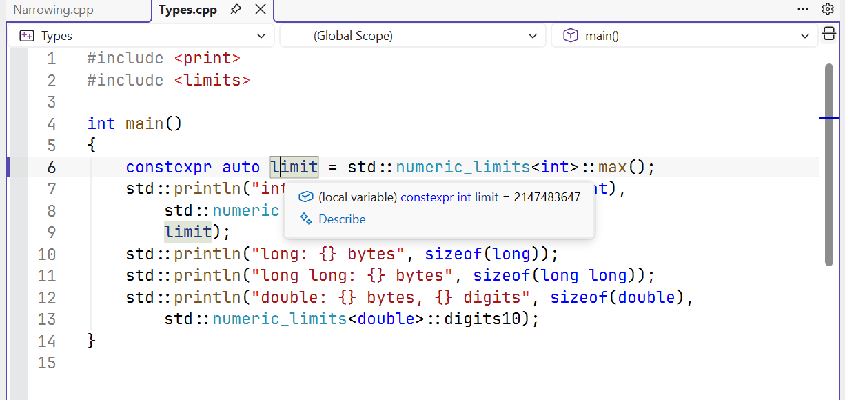
Task: Open the tab overflow ellipsis menu
Action: pyautogui.click(x=803, y=9)
